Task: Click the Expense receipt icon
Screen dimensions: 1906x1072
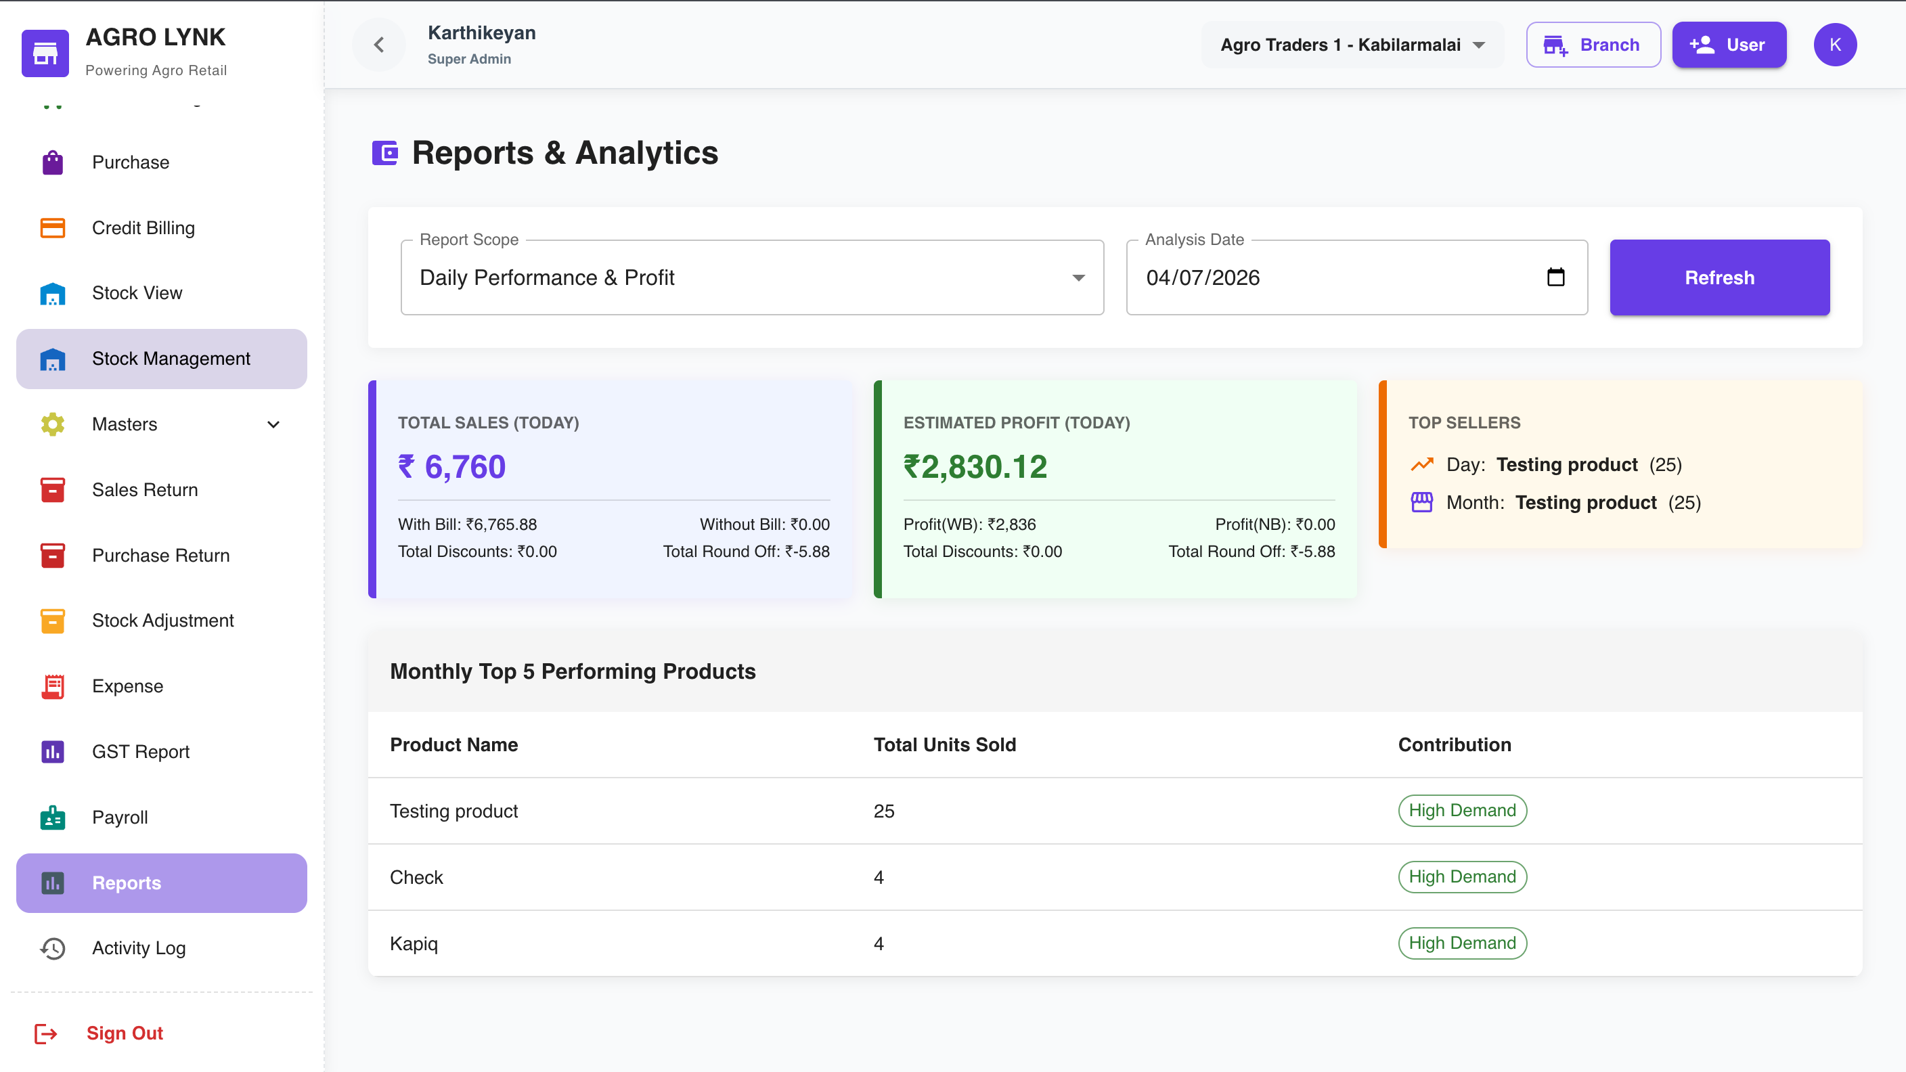Action: coord(53,686)
